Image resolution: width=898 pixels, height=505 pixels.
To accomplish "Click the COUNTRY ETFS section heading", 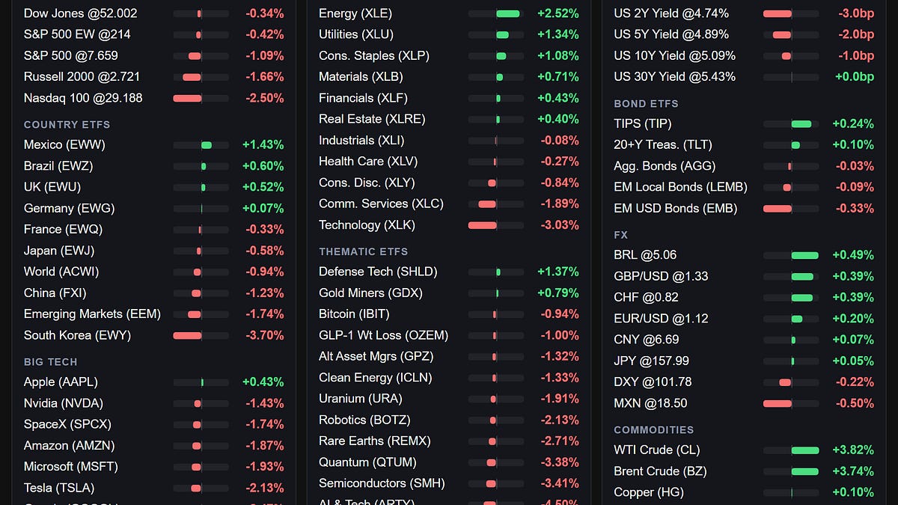I will coord(67,125).
